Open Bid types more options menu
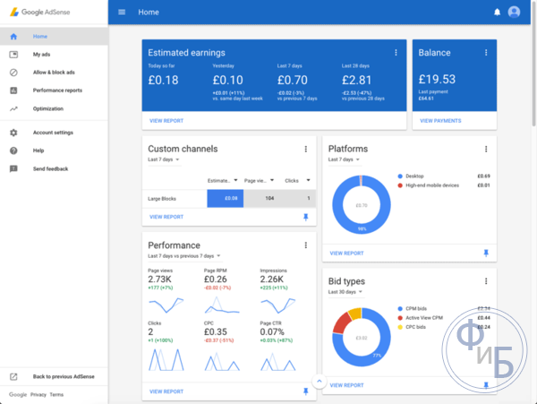The height and width of the screenshot is (404, 537). pyautogui.click(x=486, y=281)
